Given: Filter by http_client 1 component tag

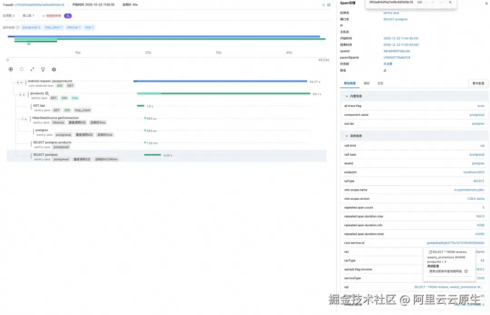Looking at the screenshot, I should [54, 28].
